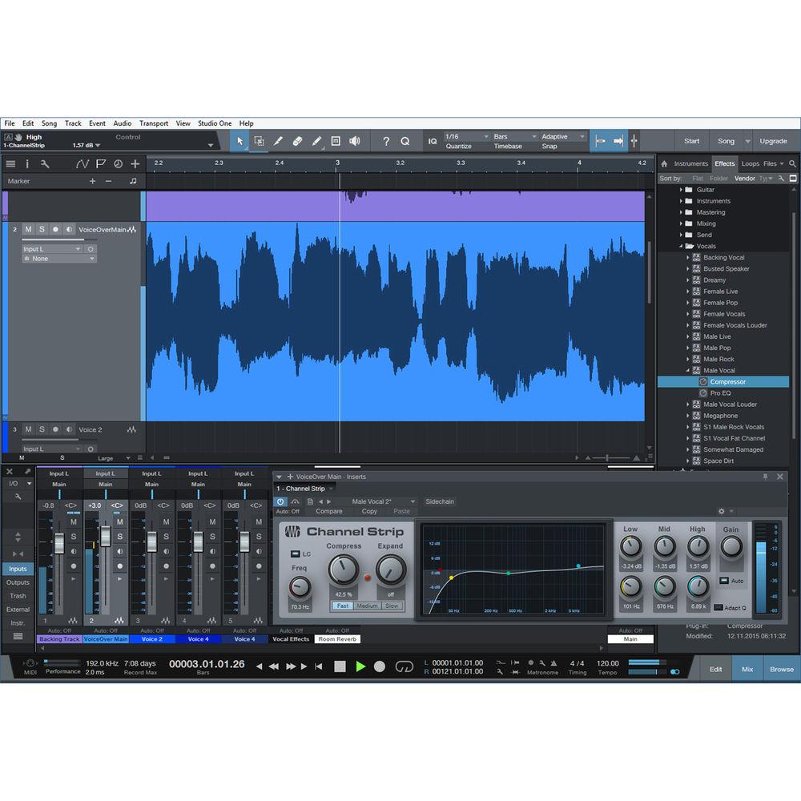
Task: Click the Arrow selection tool
Action: point(240,141)
